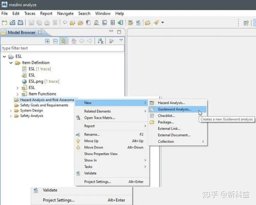Viewport: 256px width, 205px height.
Task: Select the Safety Analysis tree item
Action: pyautogui.click(x=32, y=116)
